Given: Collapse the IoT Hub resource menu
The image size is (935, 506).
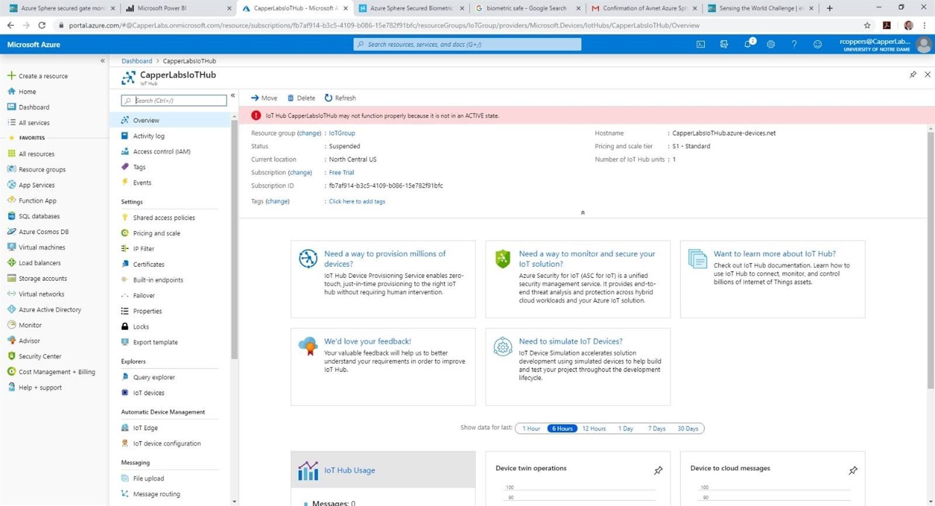Looking at the screenshot, I should (233, 95).
